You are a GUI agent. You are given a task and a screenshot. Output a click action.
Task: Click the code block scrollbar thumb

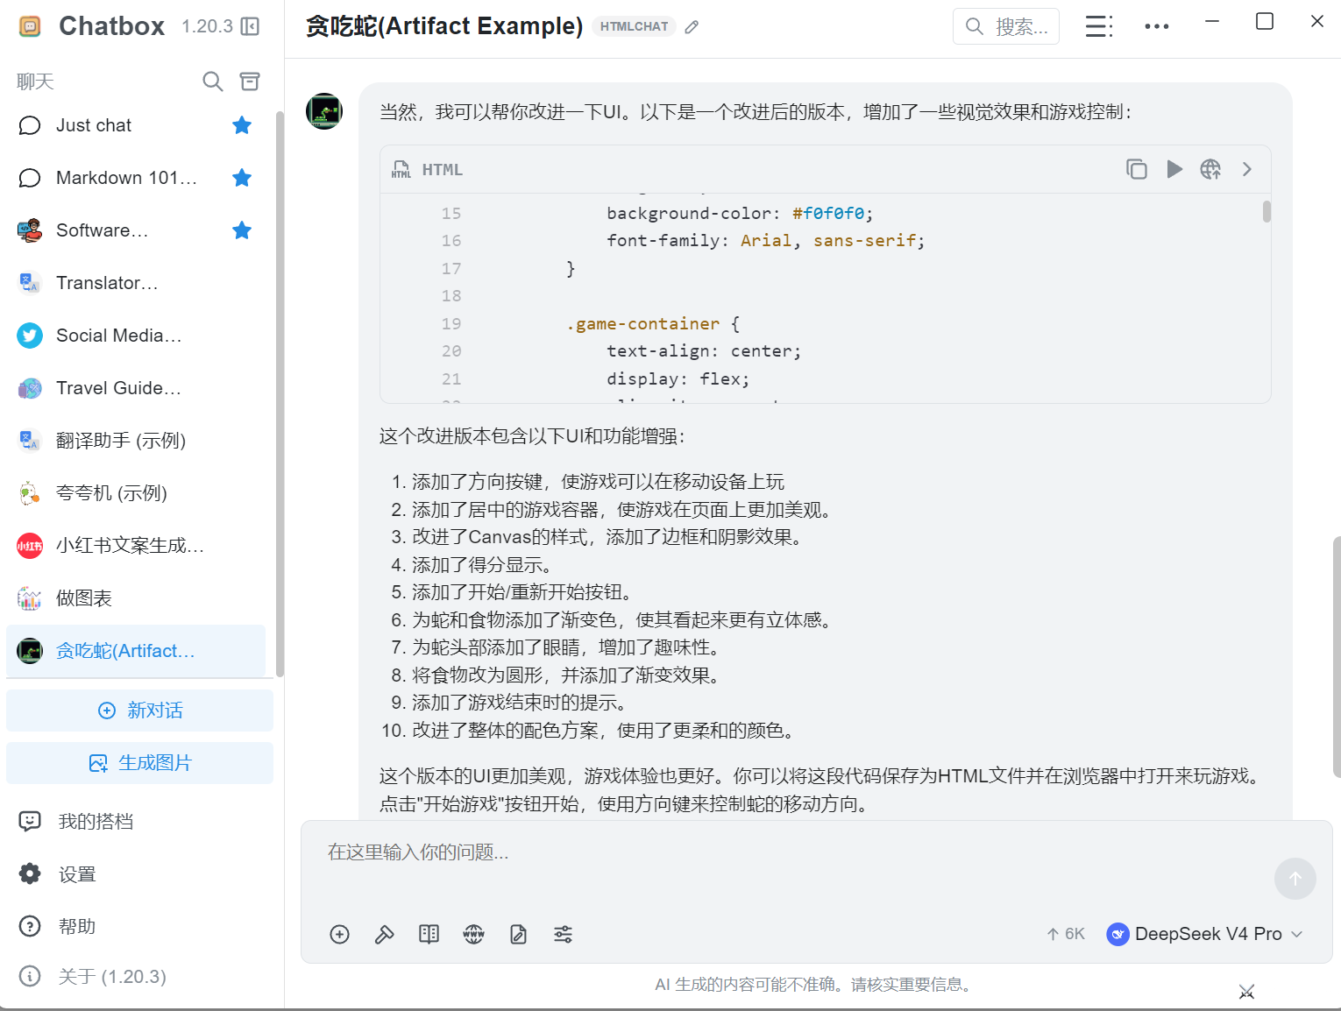click(x=1266, y=212)
